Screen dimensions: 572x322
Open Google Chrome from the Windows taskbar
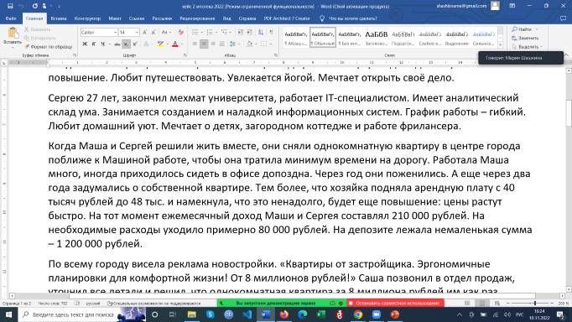point(358,314)
